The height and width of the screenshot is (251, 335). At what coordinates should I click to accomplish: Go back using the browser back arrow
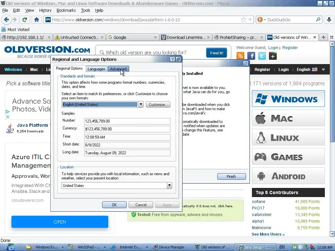click(7, 20)
